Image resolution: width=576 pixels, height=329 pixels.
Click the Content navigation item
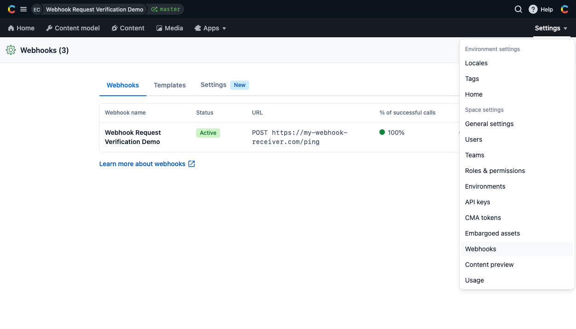pos(128,28)
